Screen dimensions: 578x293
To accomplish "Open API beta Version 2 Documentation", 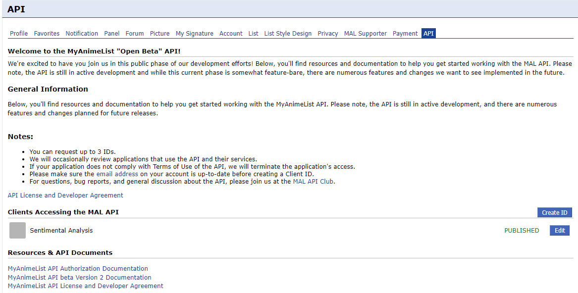I will [79, 277].
